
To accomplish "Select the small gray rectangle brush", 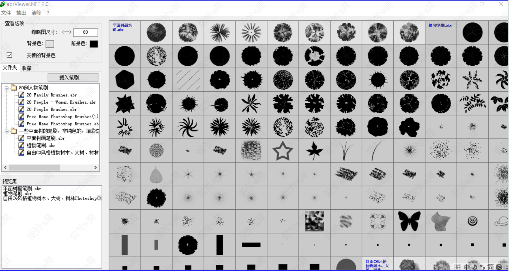I will pyautogui.click(x=156, y=245).
